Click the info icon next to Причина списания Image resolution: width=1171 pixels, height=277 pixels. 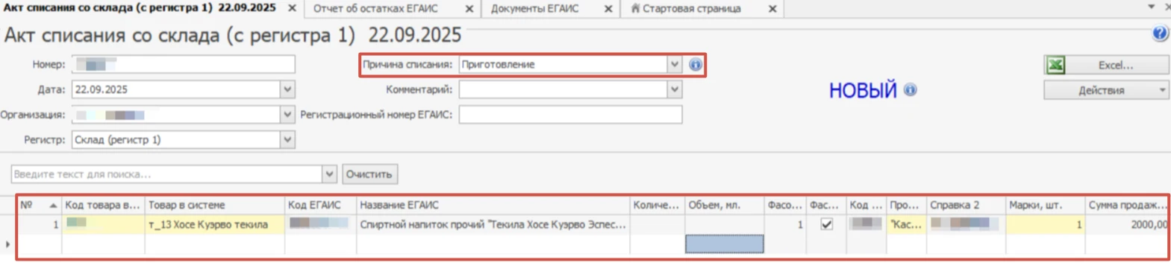point(696,65)
